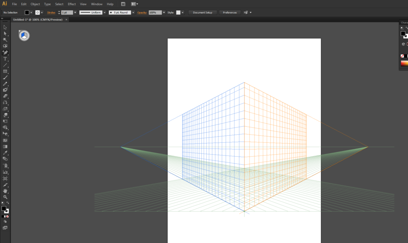Click the Document Setup button

coord(202,13)
